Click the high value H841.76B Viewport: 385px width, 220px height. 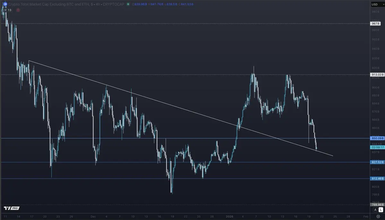click(x=156, y=4)
